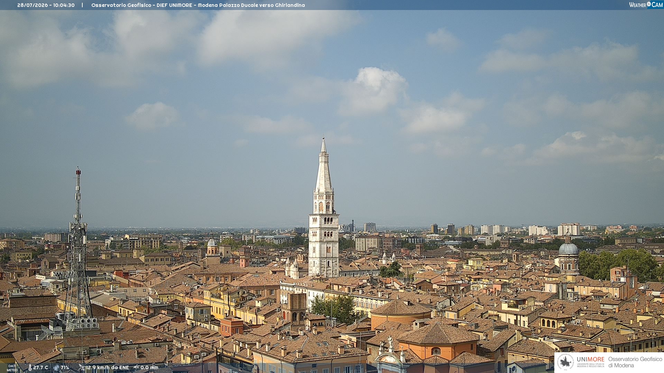664x373 pixels.
Task: Click the wind anemometer icon
Action: [x=82, y=367]
